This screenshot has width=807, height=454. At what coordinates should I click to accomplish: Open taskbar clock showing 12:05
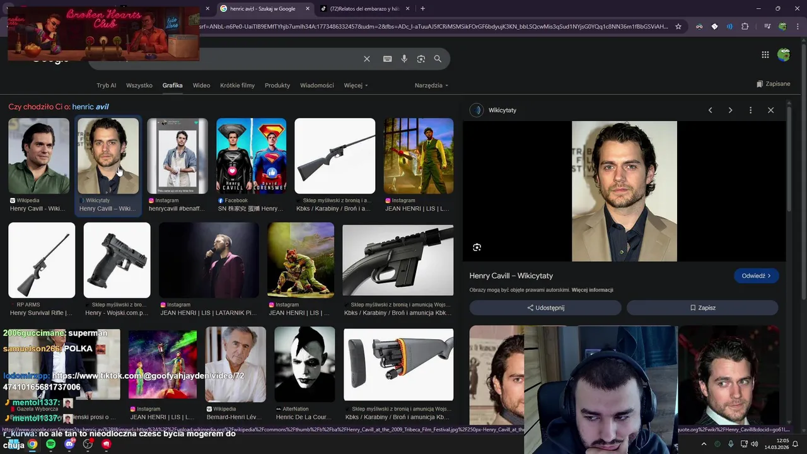pos(776,444)
